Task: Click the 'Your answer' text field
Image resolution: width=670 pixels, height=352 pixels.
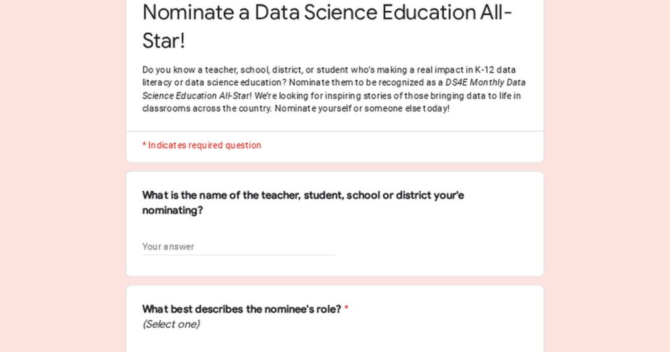Action: 239,246
